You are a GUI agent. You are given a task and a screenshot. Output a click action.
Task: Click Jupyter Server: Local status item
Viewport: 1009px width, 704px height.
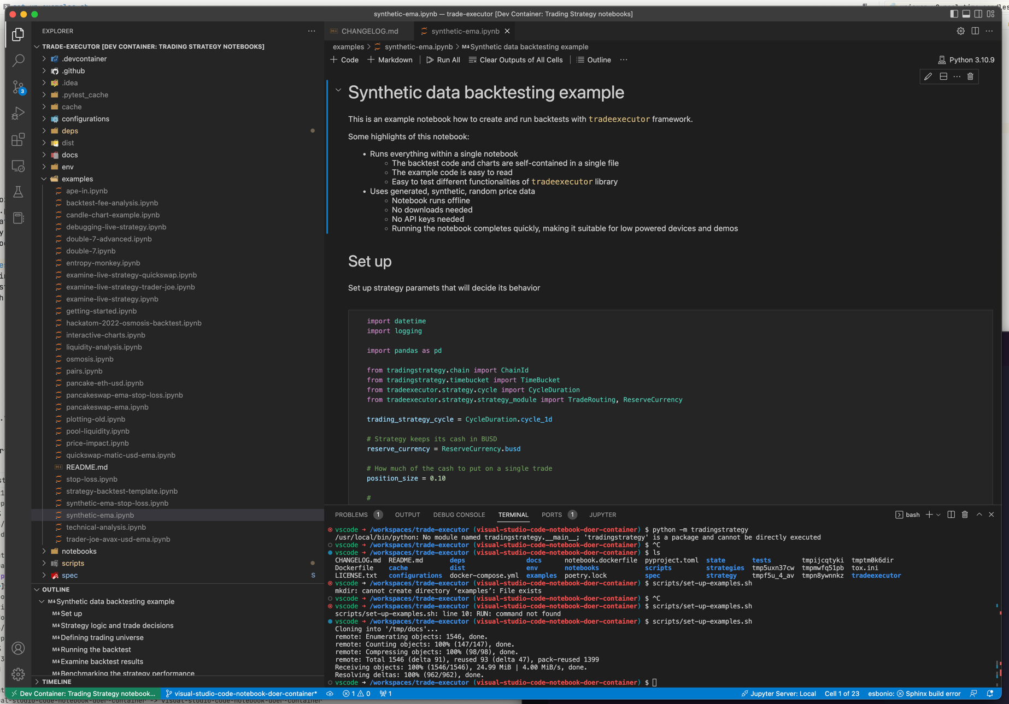[778, 694]
